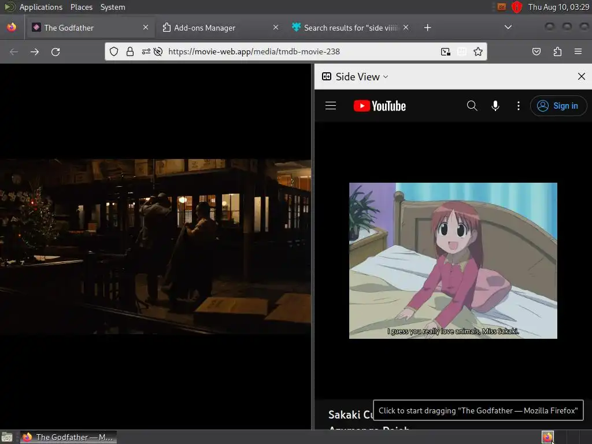Open site permissions icon in URL bar
The width and height of the screenshot is (592, 444).
(146, 51)
